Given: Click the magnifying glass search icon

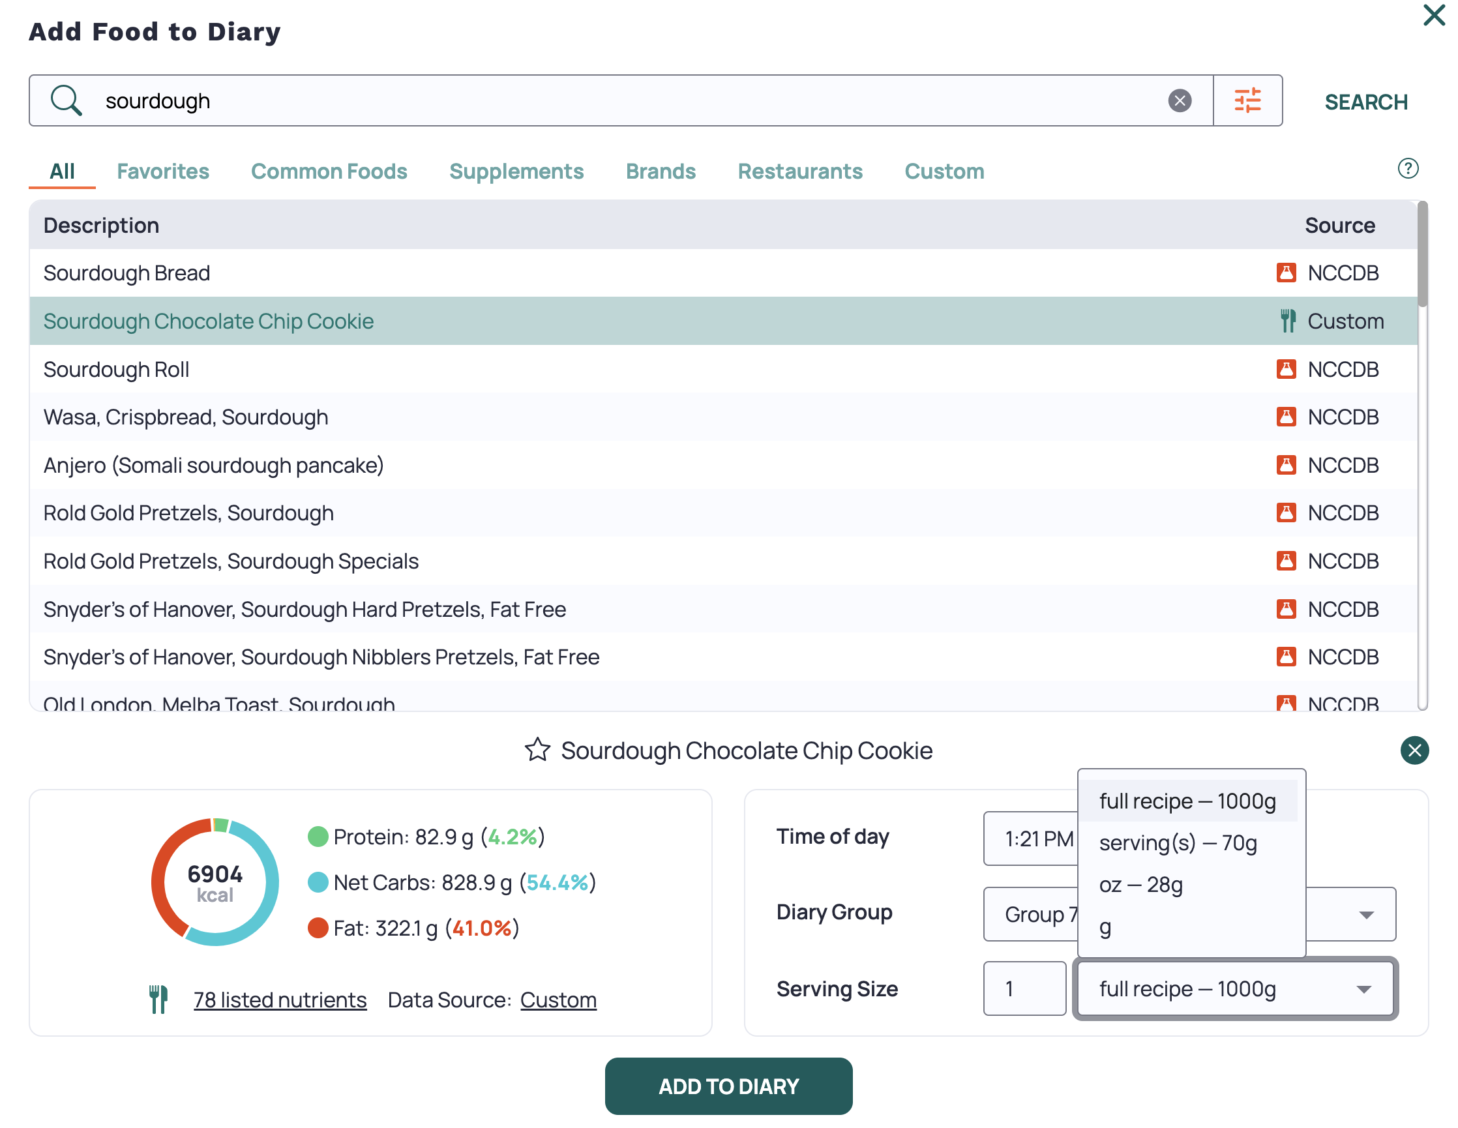Looking at the screenshot, I should click(66, 101).
